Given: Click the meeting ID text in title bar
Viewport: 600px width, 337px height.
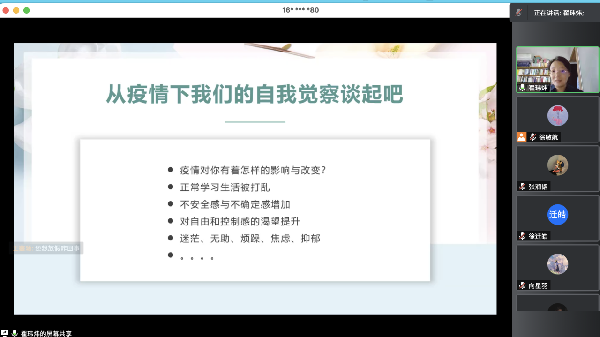Looking at the screenshot, I should [x=300, y=10].
